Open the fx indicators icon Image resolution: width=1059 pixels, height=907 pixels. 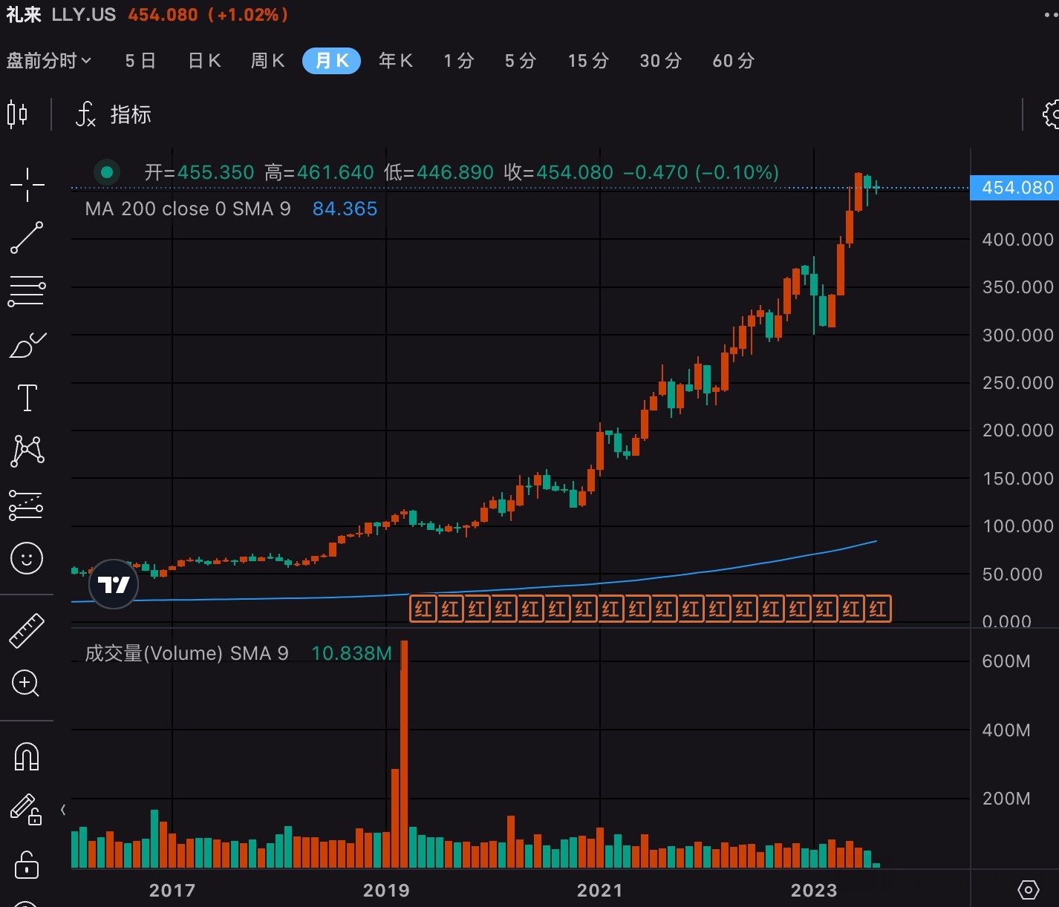pos(85,114)
